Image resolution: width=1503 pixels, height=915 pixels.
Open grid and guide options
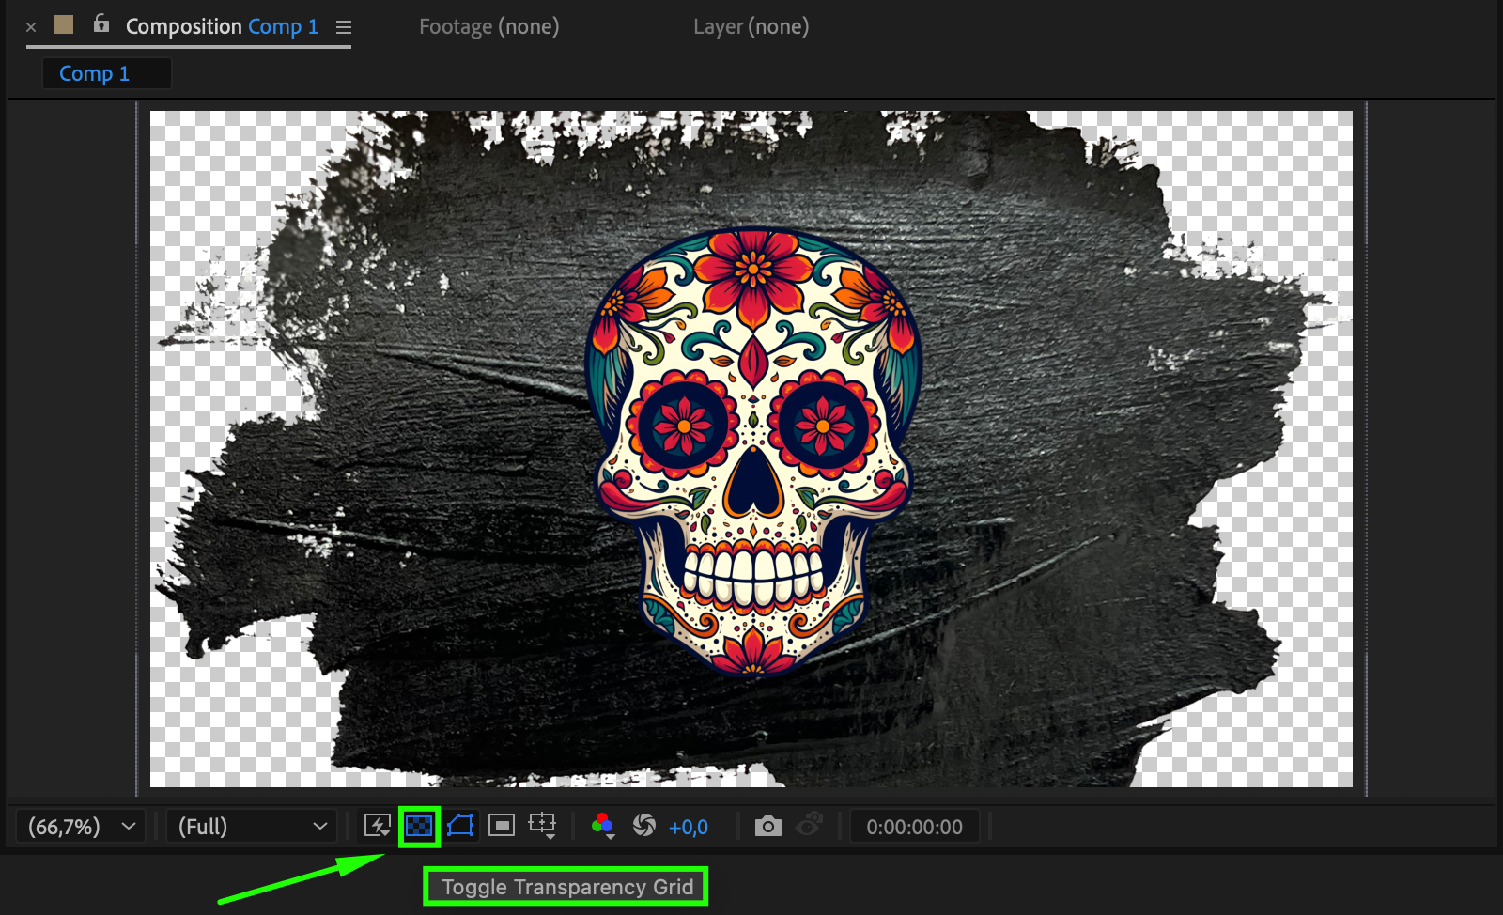point(543,827)
